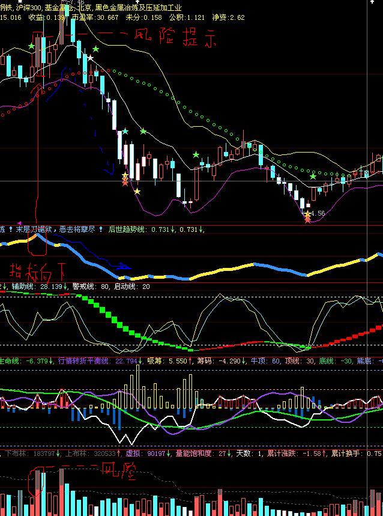Click the exclamation mark before 后世趋势线

click(x=101, y=229)
